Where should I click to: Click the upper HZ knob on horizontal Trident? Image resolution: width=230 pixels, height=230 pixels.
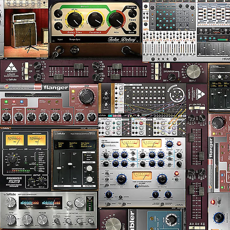click(96, 65)
